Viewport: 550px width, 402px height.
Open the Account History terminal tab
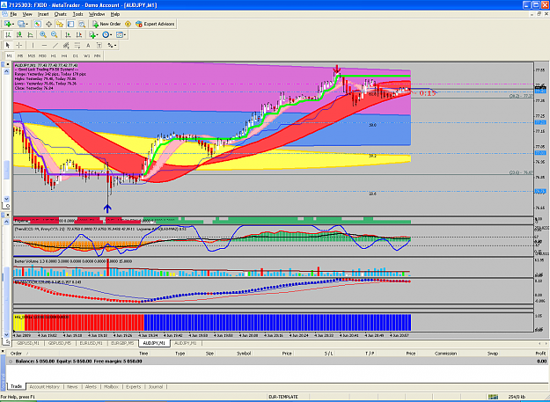click(x=45, y=386)
